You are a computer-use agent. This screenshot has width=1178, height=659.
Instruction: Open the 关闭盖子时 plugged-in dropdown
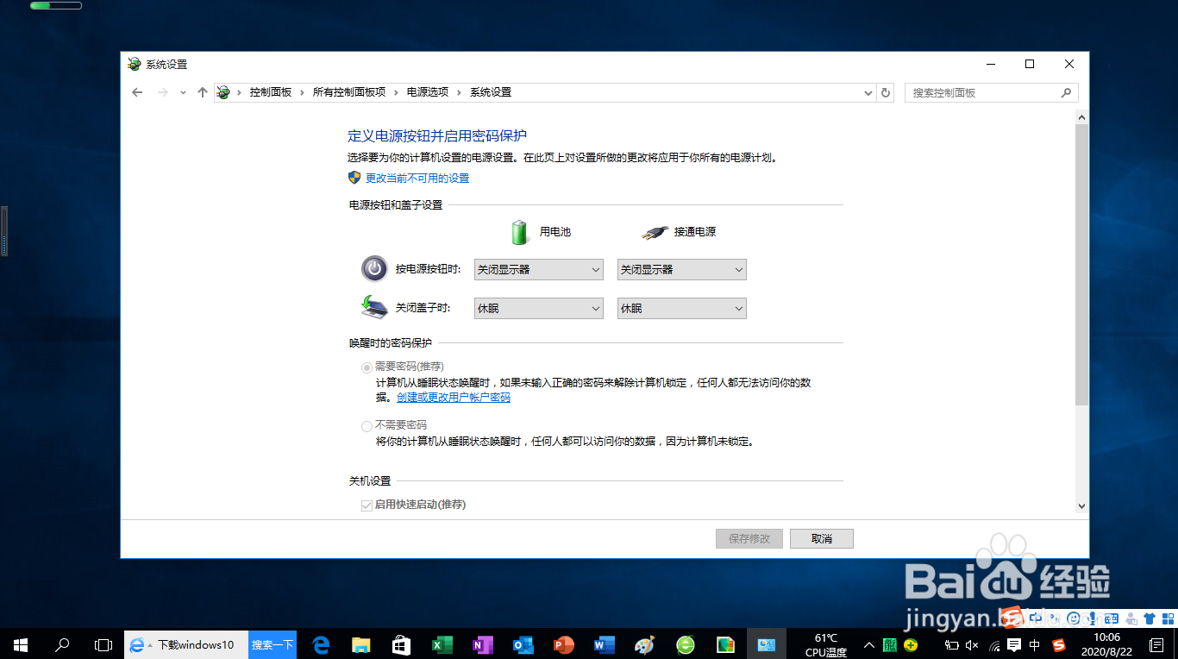(681, 308)
